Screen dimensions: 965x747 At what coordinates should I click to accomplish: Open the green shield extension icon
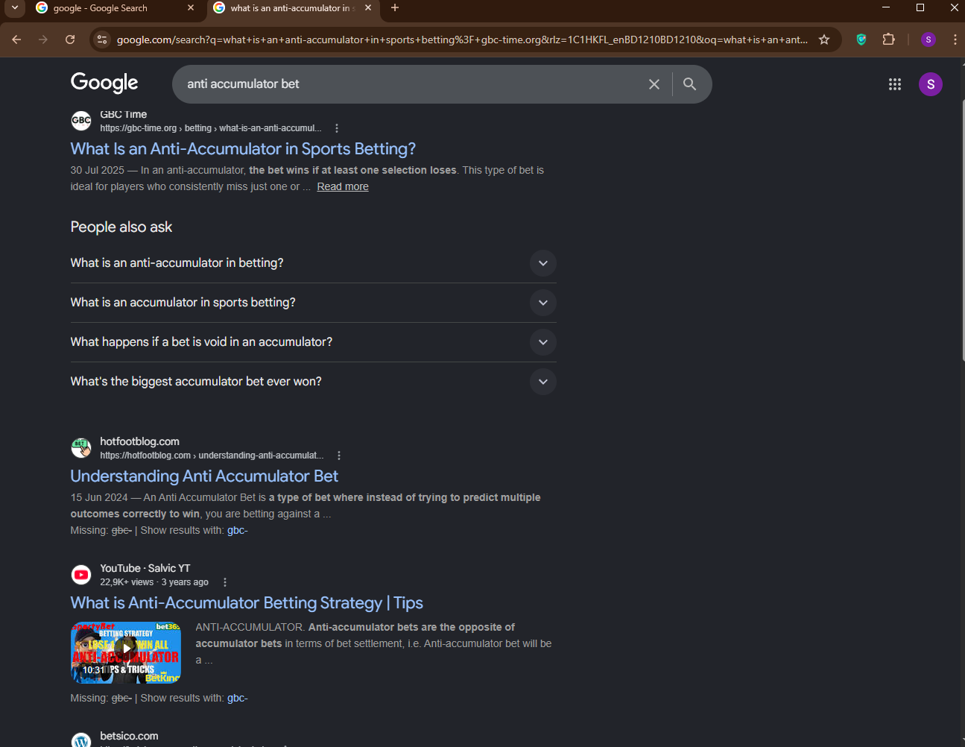tap(861, 40)
